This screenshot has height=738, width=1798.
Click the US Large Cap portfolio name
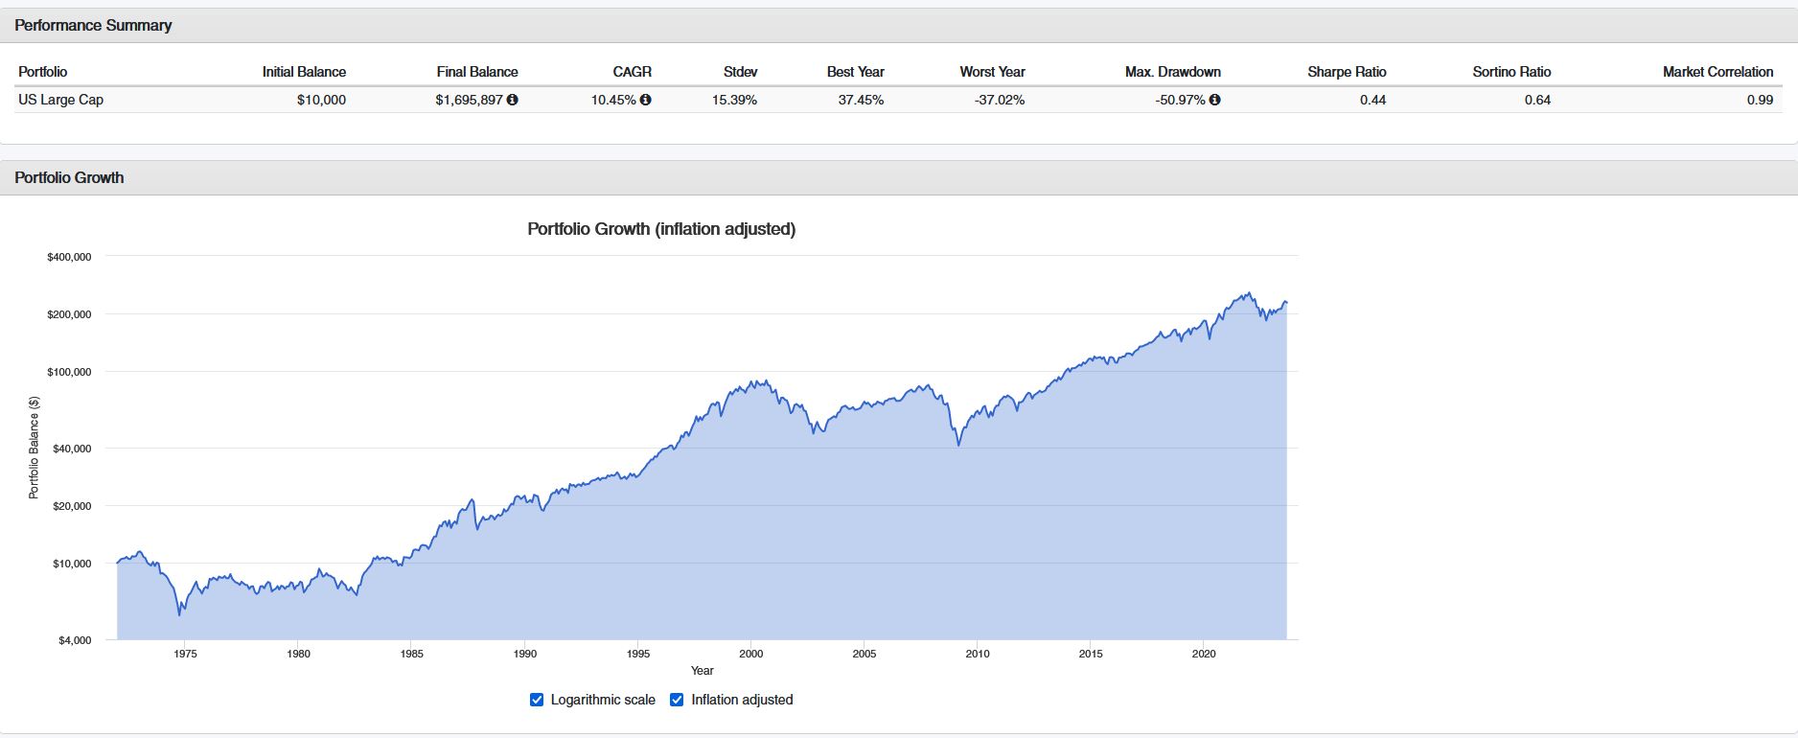(x=61, y=100)
